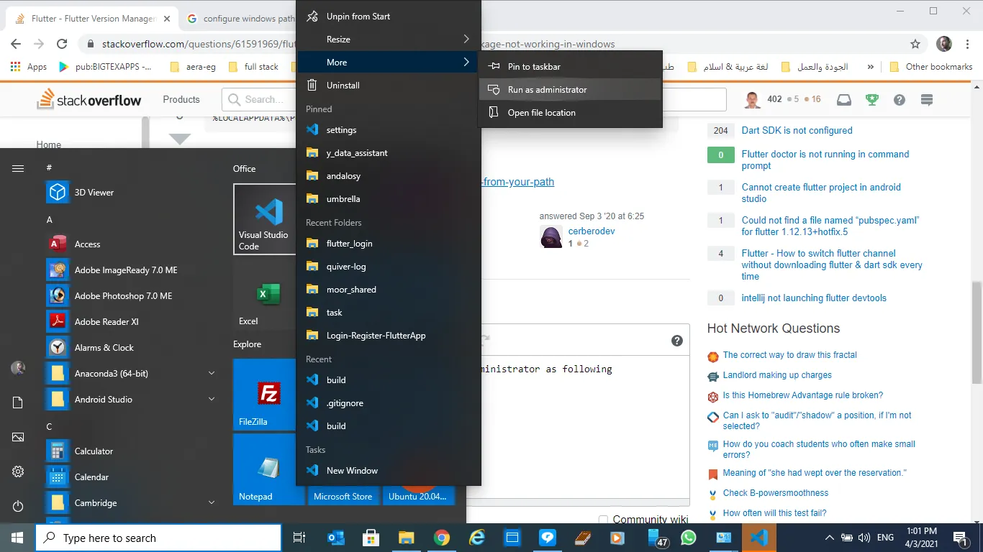Open Settings gear in Start sidebar
The image size is (983, 552).
(18, 472)
